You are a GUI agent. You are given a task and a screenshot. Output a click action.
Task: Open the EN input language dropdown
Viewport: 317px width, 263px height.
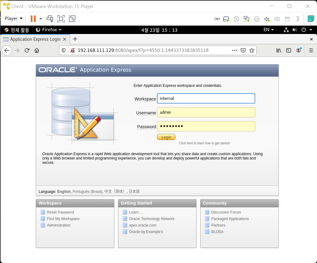pyautogui.click(x=269, y=30)
